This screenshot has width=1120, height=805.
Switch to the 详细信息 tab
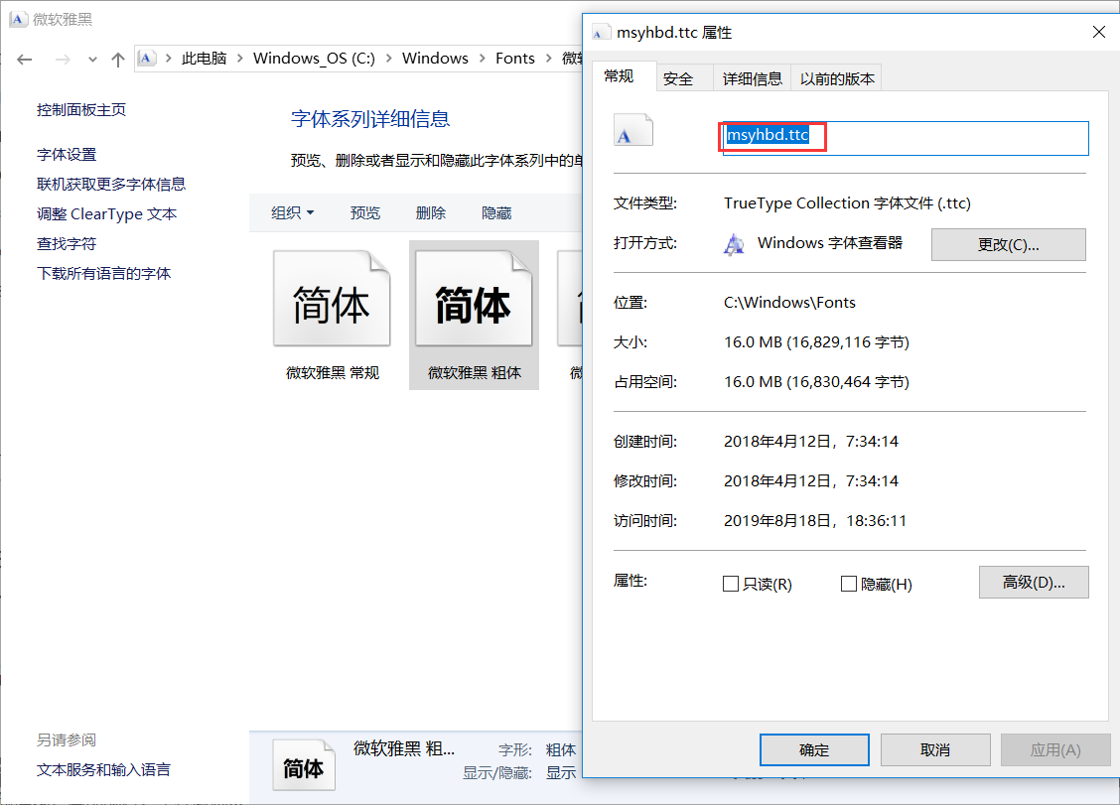coord(753,78)
